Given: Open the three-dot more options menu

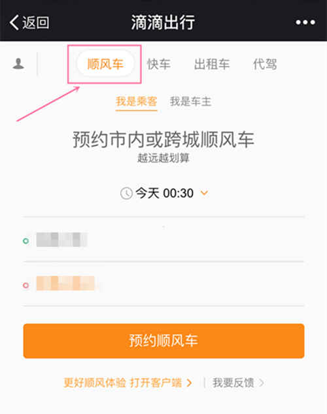Looking at the screenshot, I should click(305, 22).
